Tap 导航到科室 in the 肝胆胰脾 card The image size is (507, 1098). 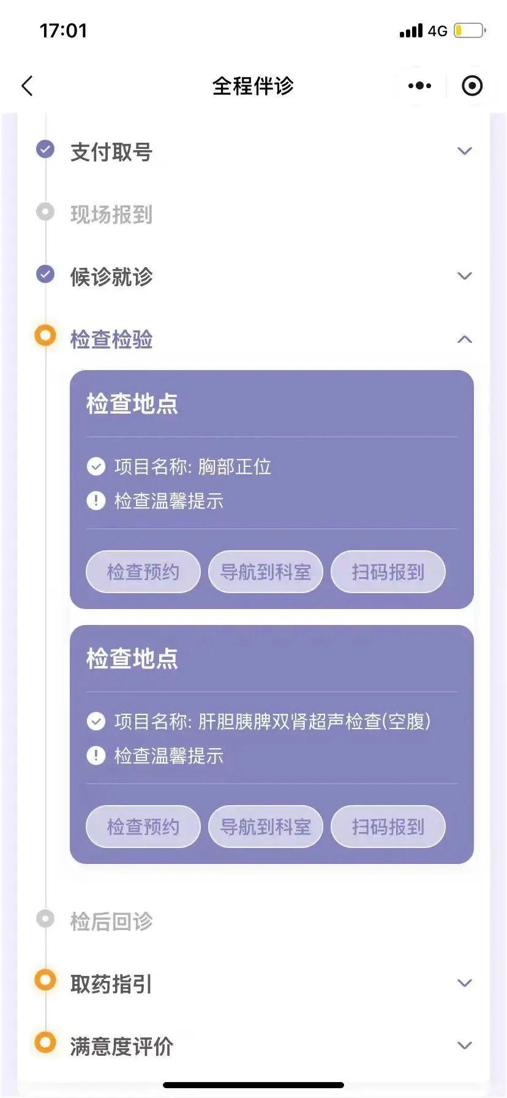[x=266, y=827]
